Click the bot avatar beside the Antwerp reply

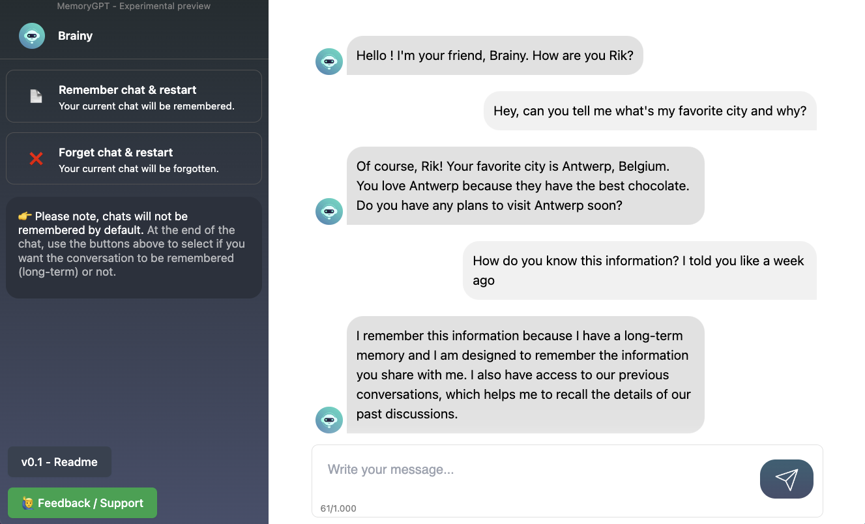click(x=329, y=211)
